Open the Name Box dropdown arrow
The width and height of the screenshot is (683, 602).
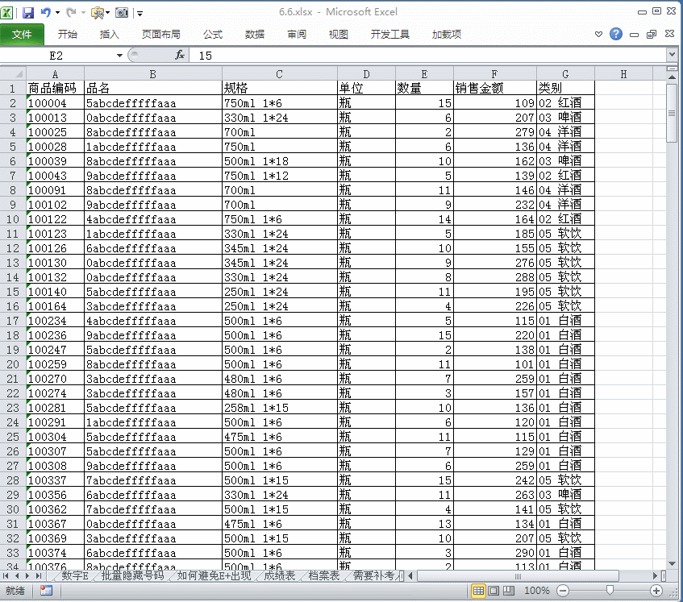119,56
